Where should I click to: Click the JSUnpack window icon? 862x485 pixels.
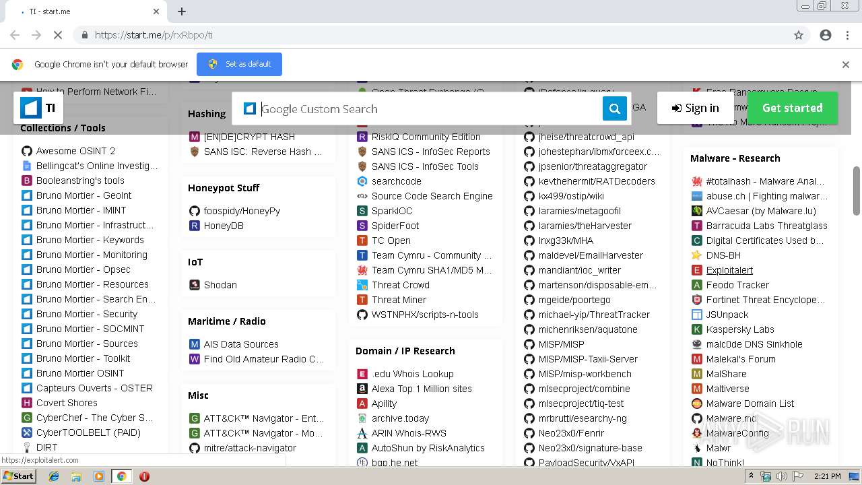697,315
